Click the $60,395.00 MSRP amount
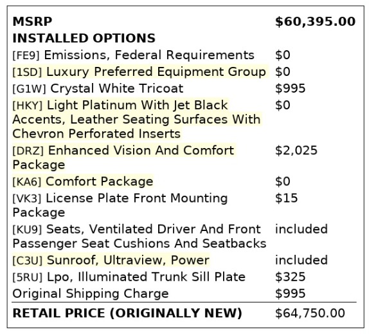Image resolution: width=369 pixels, height=334 pixels. (x=316, y=22)
